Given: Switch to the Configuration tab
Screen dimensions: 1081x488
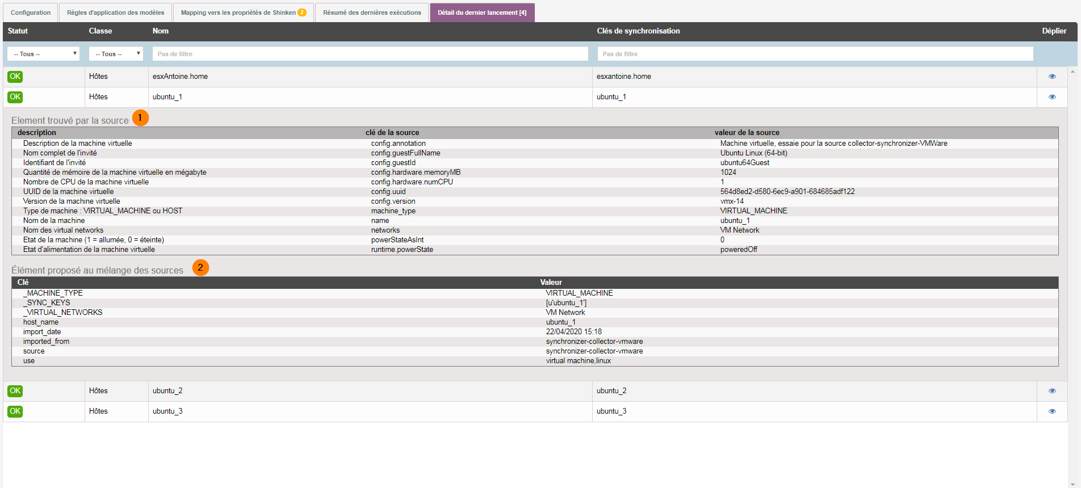Looking at the screenshot, I should pyautogui.click(x=31, y=12).
